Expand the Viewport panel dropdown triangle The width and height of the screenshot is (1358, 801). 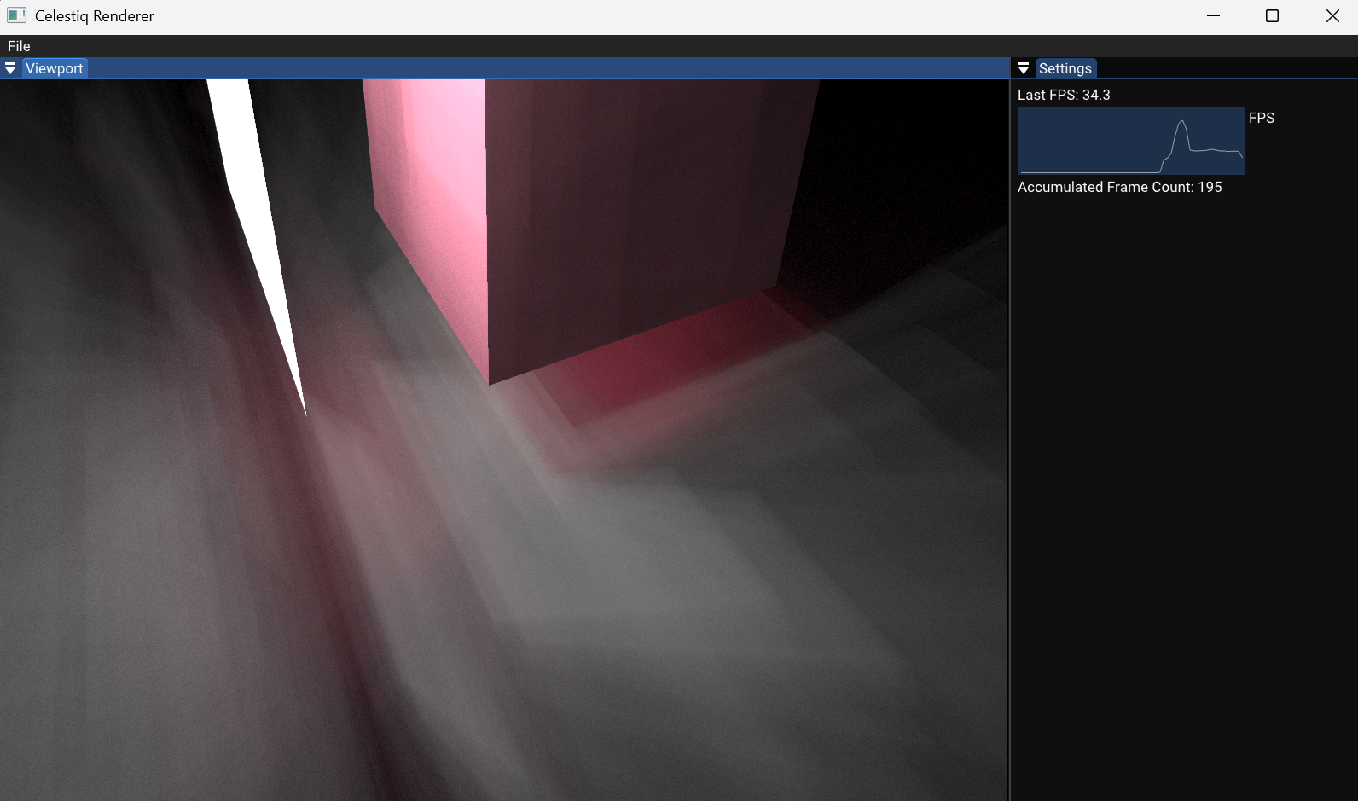[10, 68]
